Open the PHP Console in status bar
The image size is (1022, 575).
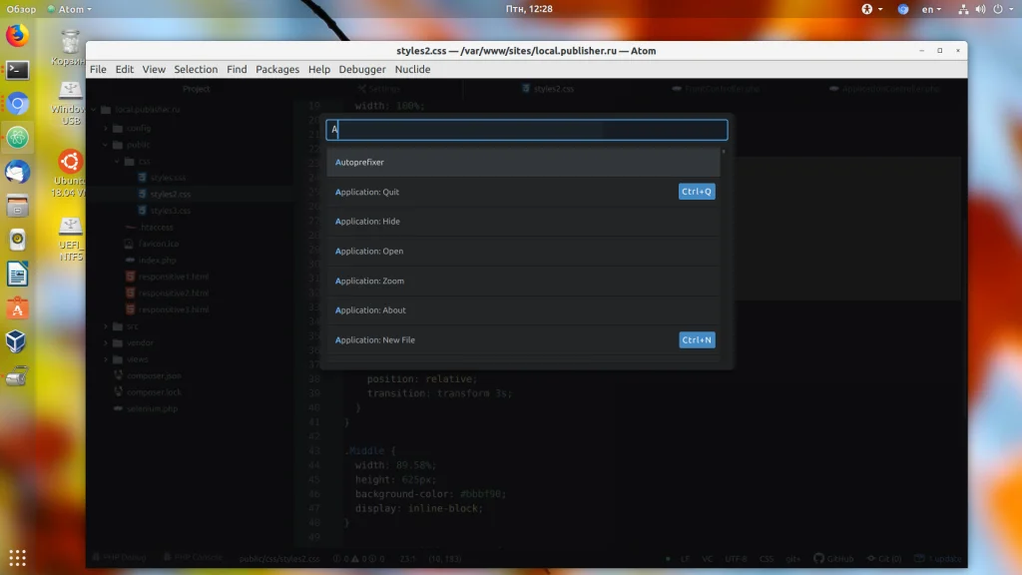coord(193,557)
